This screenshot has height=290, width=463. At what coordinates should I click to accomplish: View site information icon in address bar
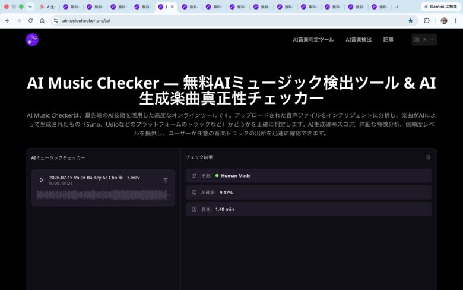56,21
